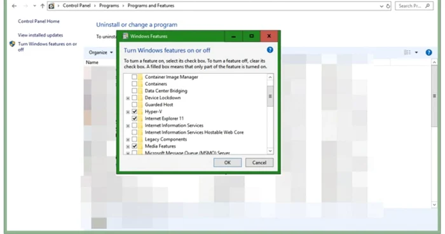The height and width of the screenshot is (234, 445).
Task: Check the Legacy Components checkbox
Action: coord(135,139)
